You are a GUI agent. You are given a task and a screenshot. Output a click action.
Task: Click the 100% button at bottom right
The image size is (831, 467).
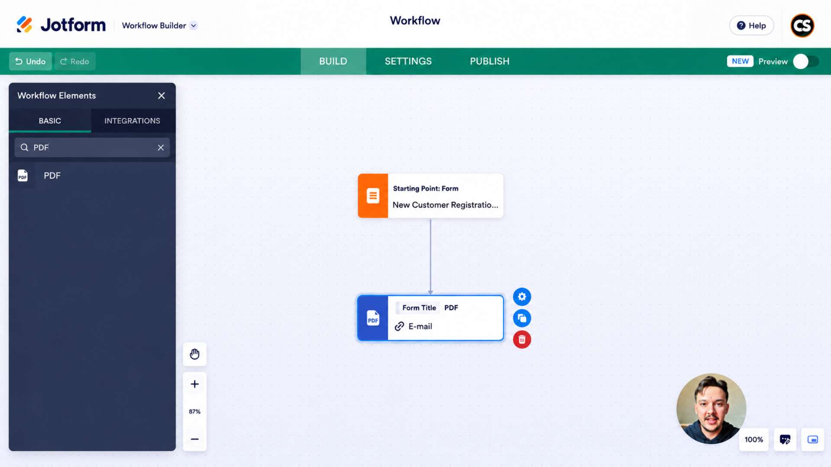pyautogui.click(x=754, y=440)
